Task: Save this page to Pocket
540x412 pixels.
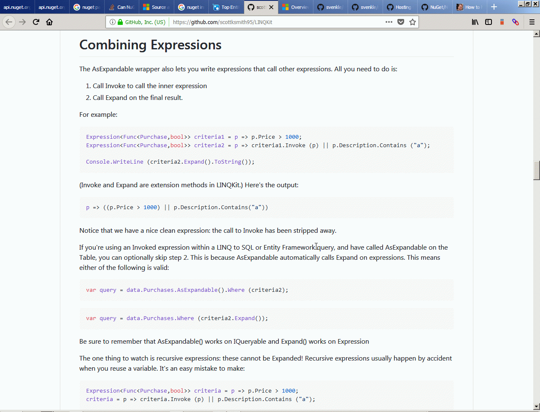Action: click(x=401, y=22)
